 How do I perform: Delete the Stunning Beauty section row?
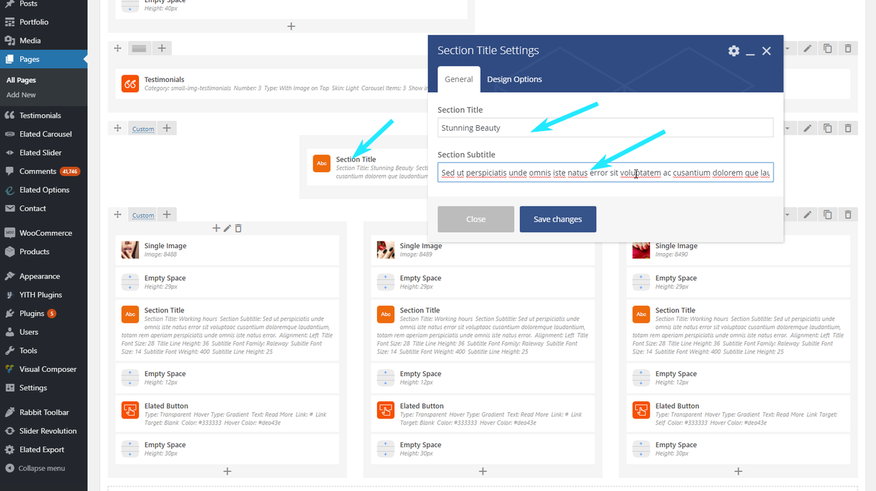848,128
